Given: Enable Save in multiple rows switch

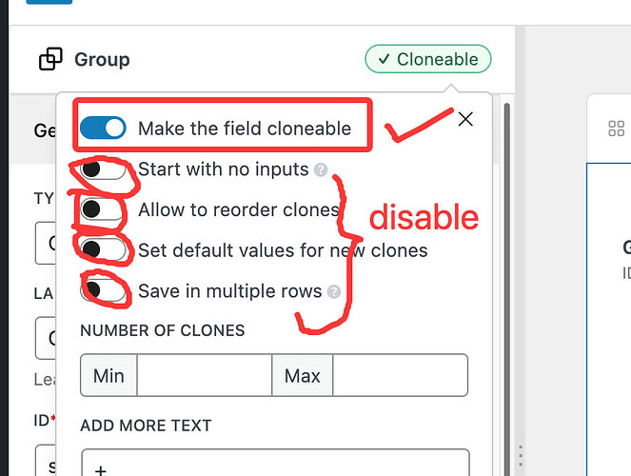Looking at the screenshot, I should pos(103,290).
